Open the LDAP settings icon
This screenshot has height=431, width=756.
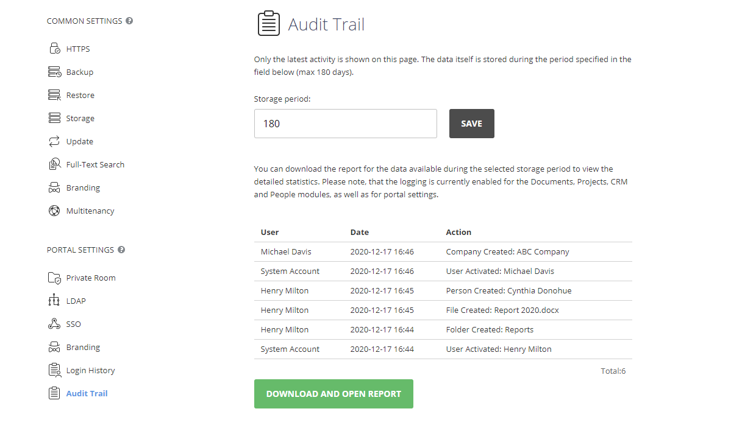[54, 300]
